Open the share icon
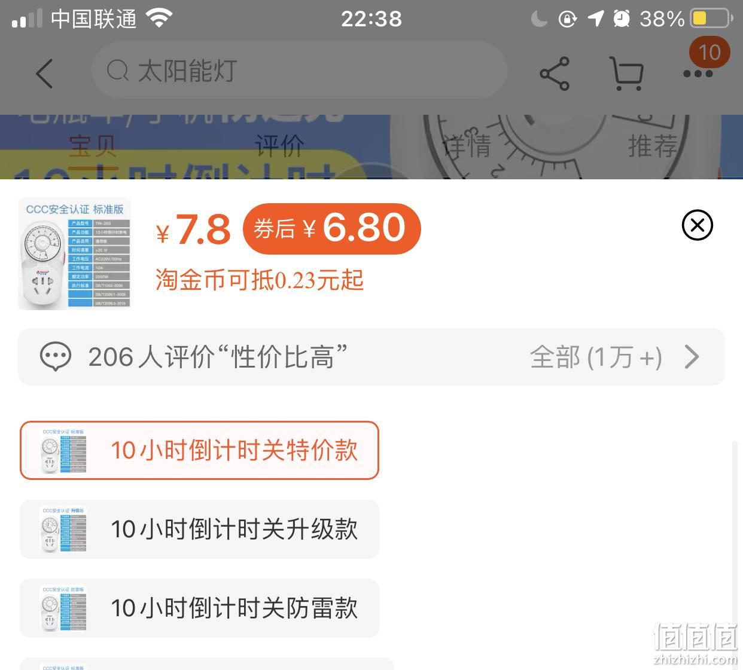This screenshot has height=670, width=743. 555,74
